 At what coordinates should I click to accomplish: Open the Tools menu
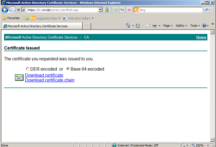tap(195, 26)
